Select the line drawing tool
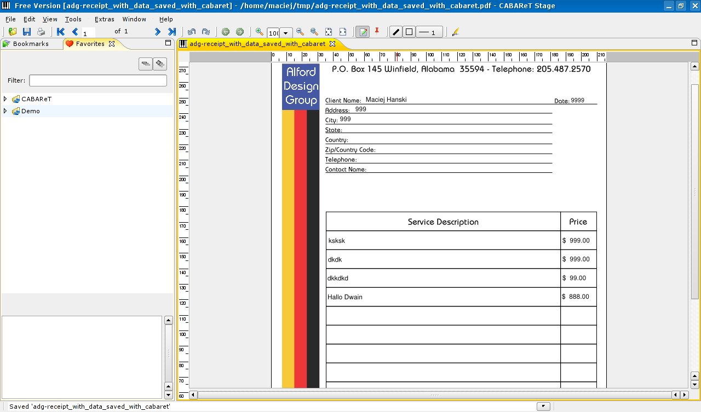 [x=395, y=32]
